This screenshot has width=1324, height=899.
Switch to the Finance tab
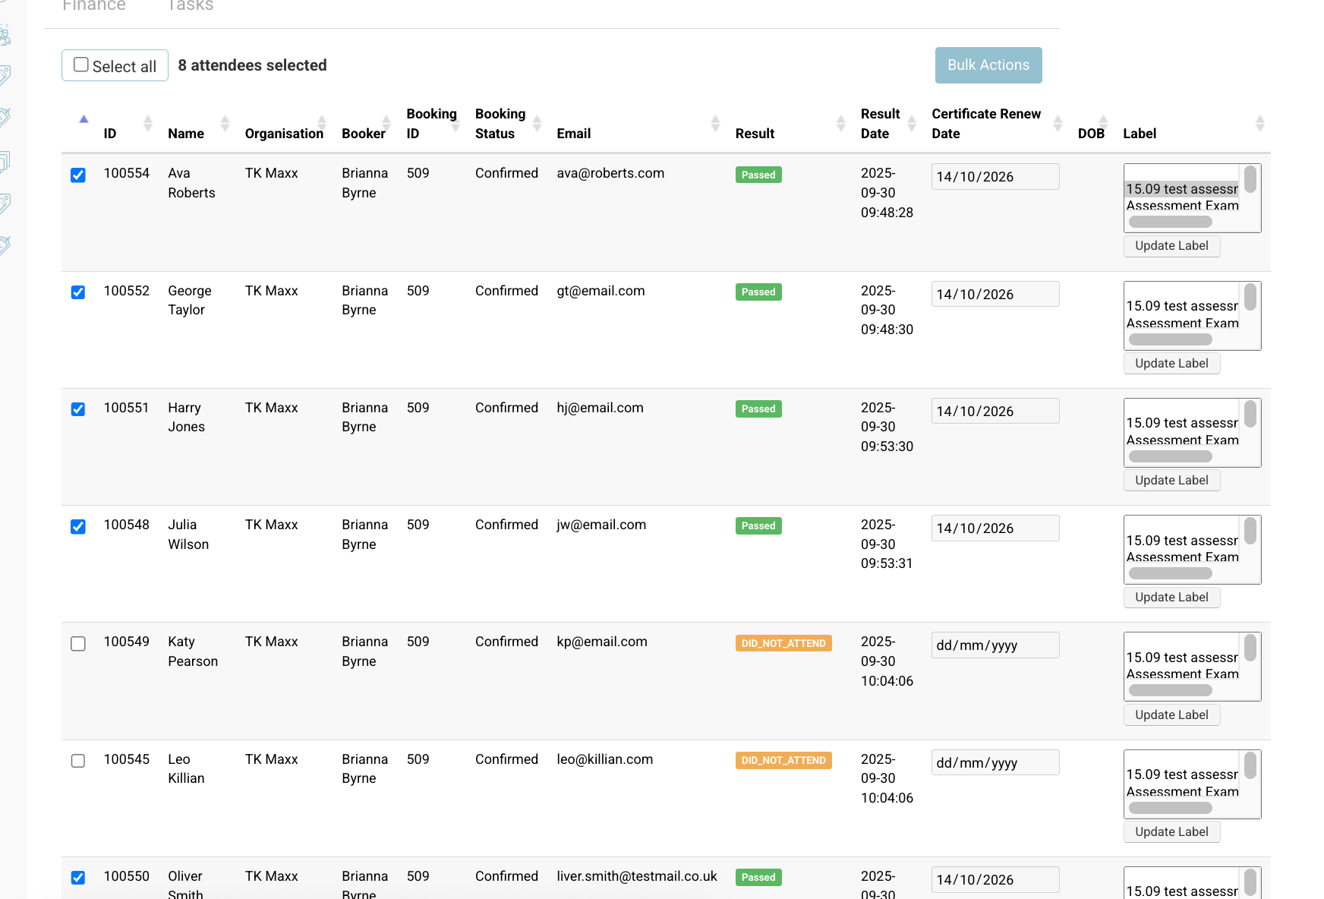93,6
